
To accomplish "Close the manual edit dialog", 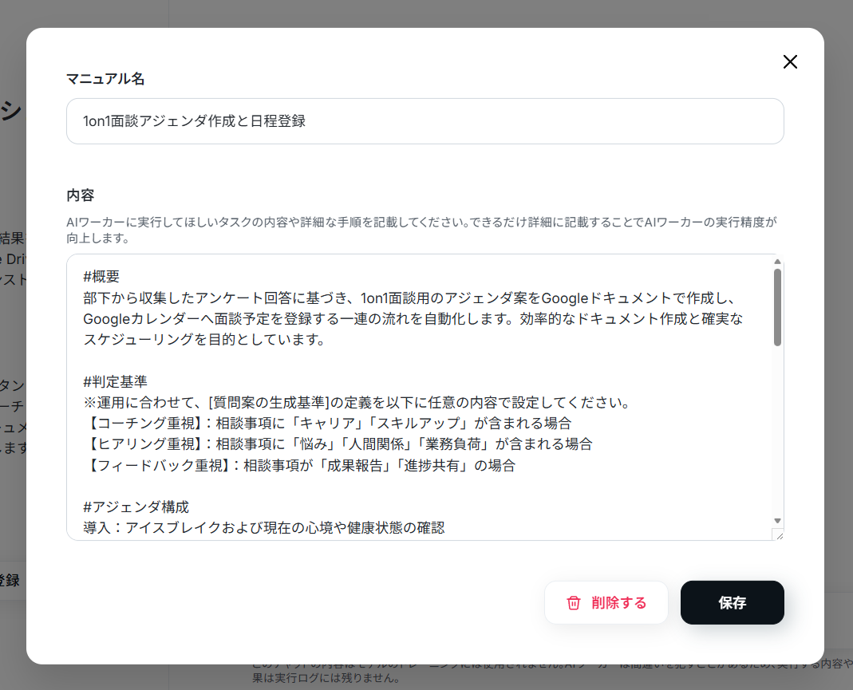I will [x=790, y=62].
